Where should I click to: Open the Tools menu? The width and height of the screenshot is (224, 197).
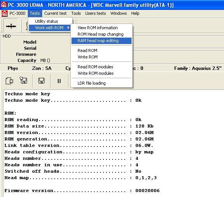point(76,13)
